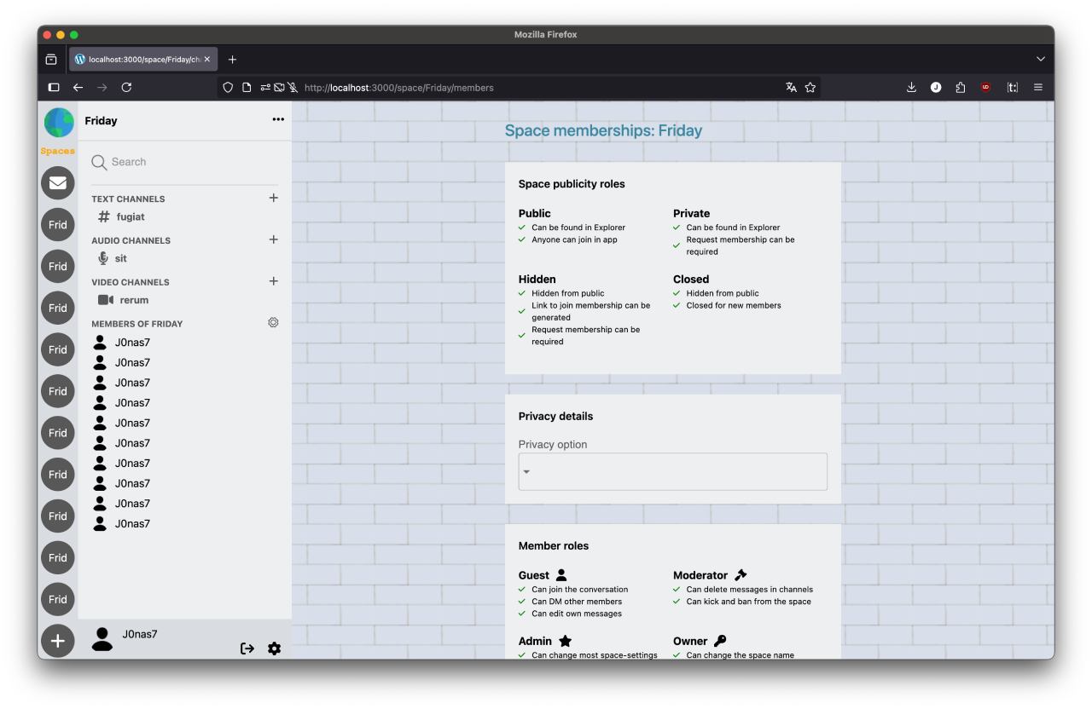Open the direct messages envelope icon
1092x709 pixels.
[x=58, y=183]
